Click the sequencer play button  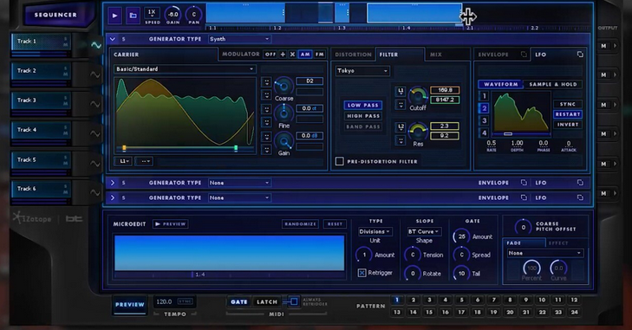coord(115,16)
